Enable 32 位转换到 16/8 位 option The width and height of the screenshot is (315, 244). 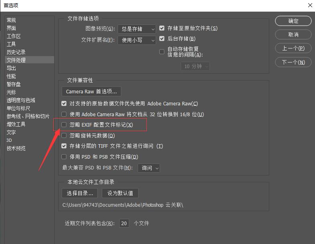click(x=64, y=114)
